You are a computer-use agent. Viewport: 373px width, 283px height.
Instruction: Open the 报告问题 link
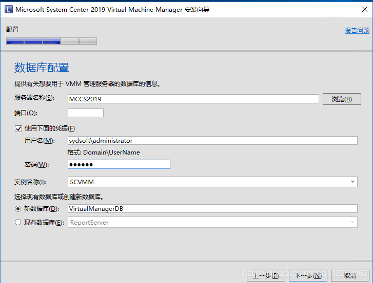(x=357, y=30)
